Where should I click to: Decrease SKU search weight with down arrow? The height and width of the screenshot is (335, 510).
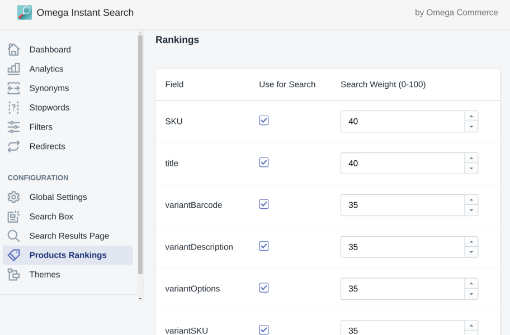[x=471, y=127]
